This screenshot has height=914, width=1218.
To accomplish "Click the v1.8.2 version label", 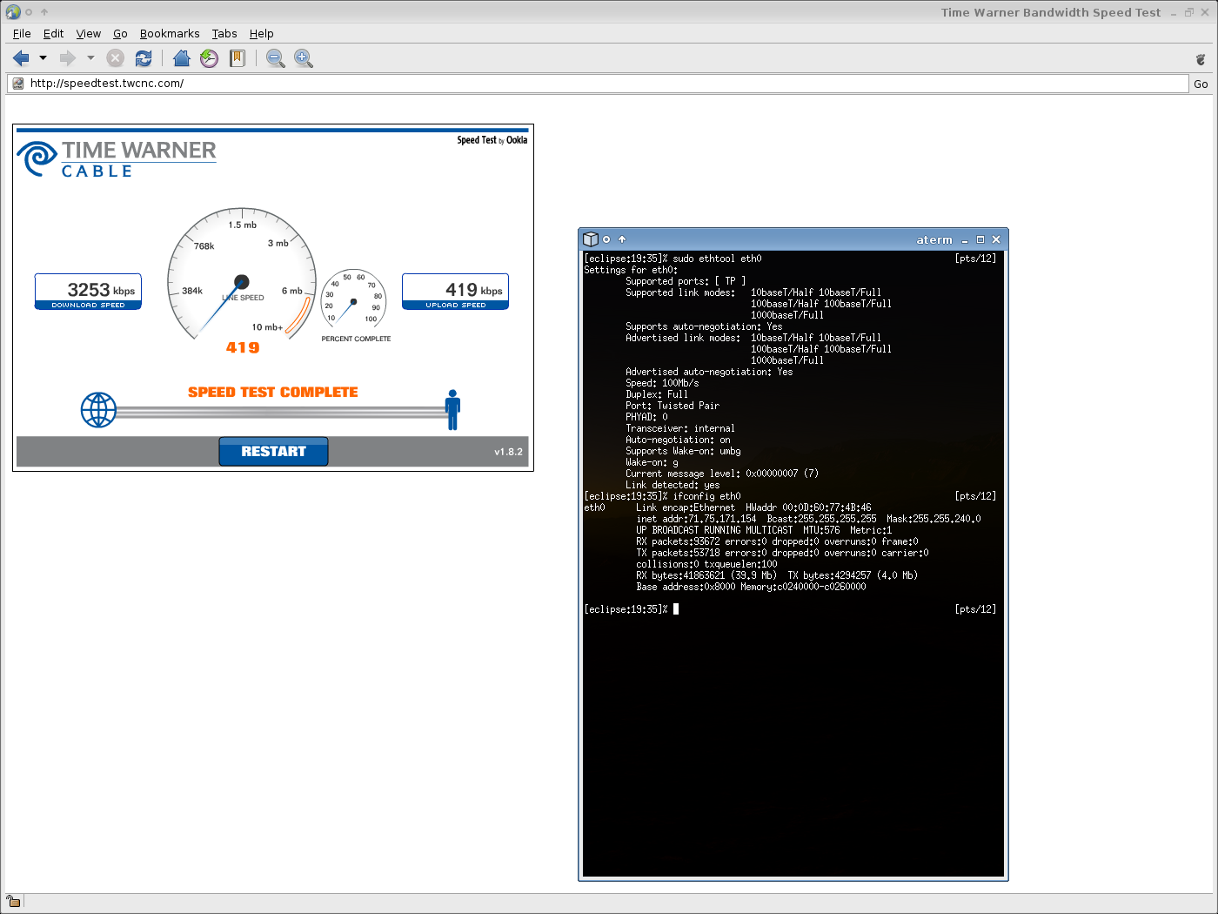I will 508,452.
